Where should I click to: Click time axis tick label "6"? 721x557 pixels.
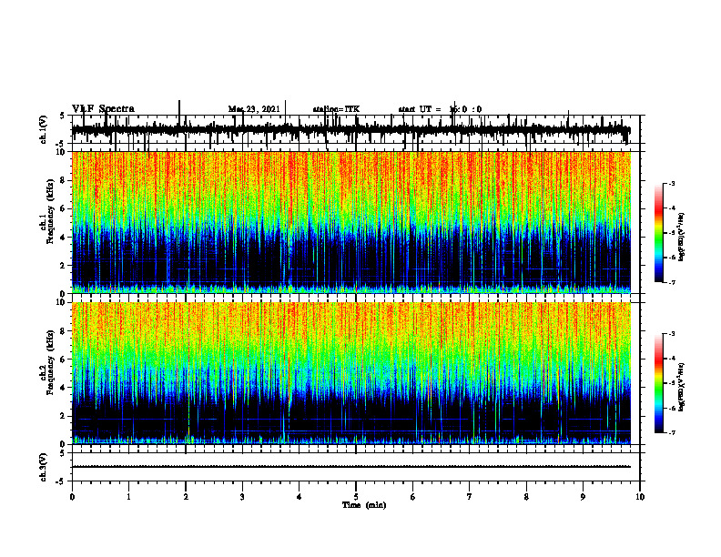click(413, 497)
